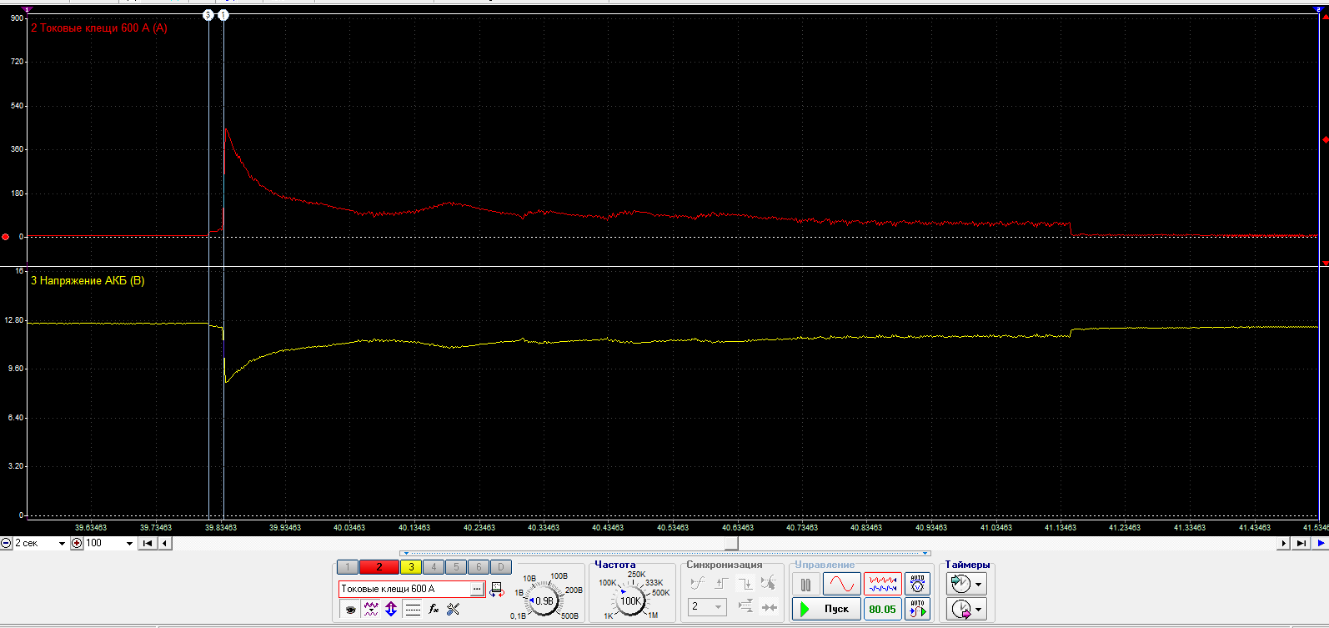
Task: Click the red zero-level marker of channel 2
Action: click(x=6, y=237)
